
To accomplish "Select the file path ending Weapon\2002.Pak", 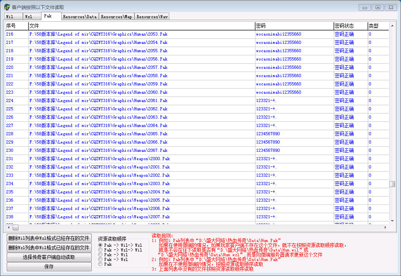I will 100,175.
